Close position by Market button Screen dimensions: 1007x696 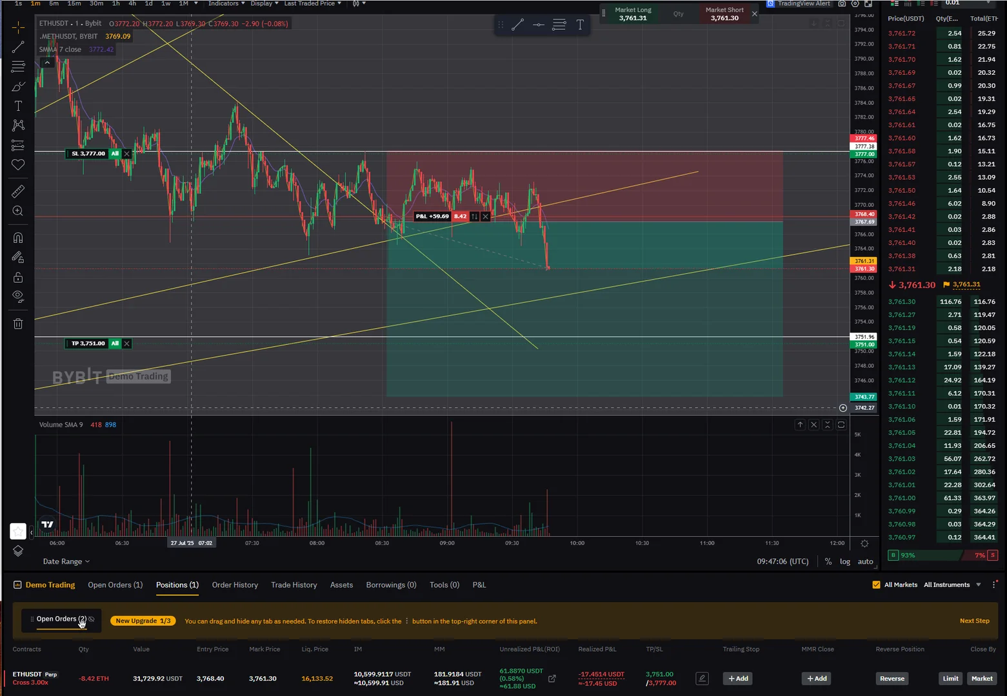pyautogui.click(x=982, y=678)
